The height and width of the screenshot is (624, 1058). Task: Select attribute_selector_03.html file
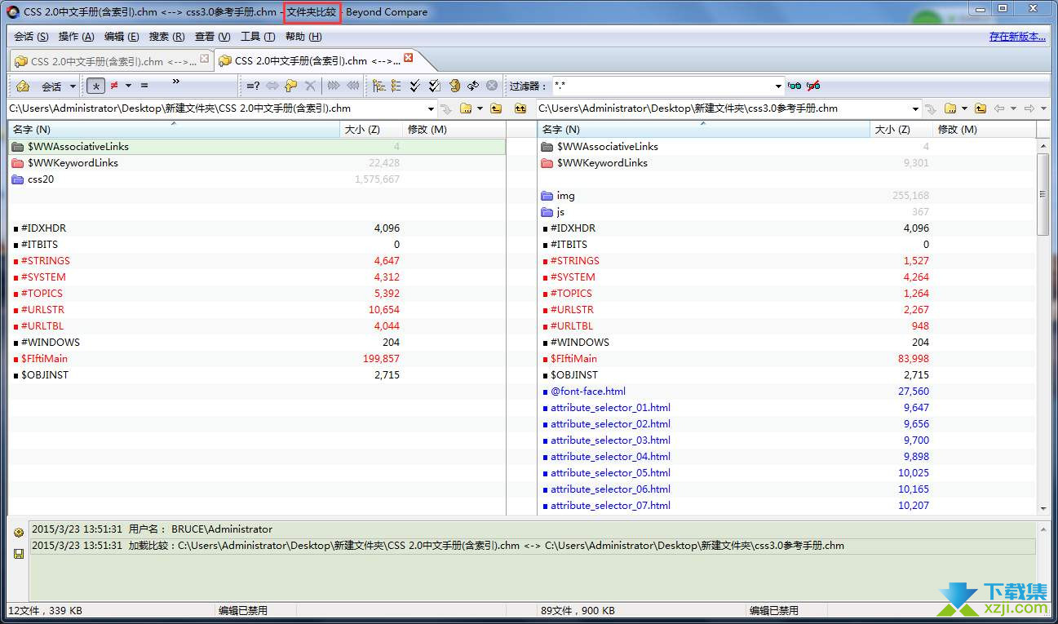787,440
